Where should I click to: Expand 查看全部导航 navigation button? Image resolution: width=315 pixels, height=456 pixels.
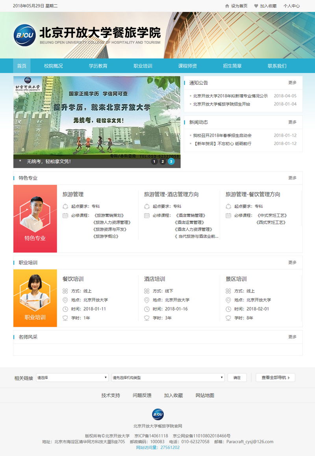pos(275,378)
